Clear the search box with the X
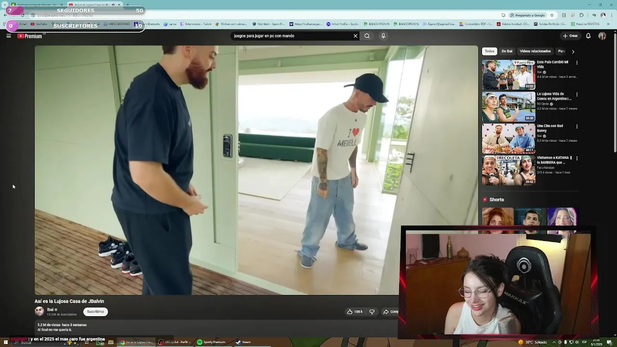This screenshot has width=617, height=347. coord(355,36)
